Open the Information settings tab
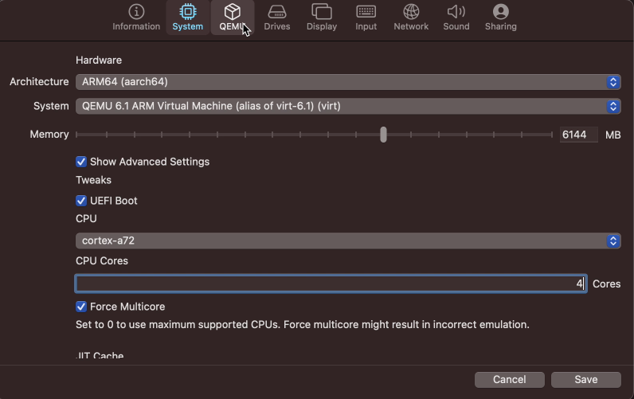 pyautogui.click(x=136, y=18)
